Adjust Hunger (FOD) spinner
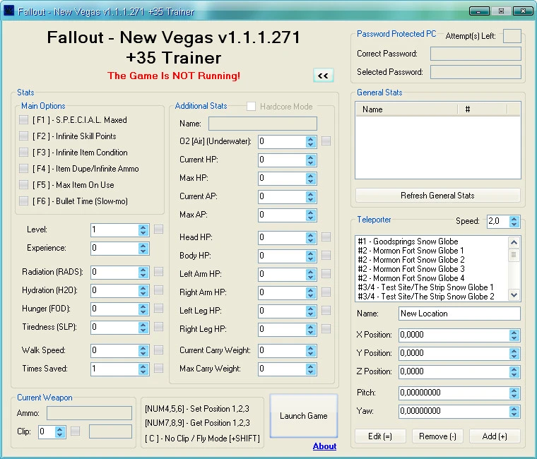This screenshot has height=459, width=537. 143,309
